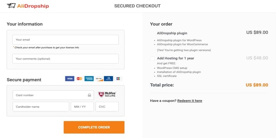276x138 pixels.
Task: Click the AliDropship cart logo icon
Action: 11,6
